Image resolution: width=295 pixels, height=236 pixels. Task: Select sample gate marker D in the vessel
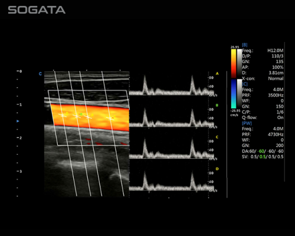pos(63,115)
